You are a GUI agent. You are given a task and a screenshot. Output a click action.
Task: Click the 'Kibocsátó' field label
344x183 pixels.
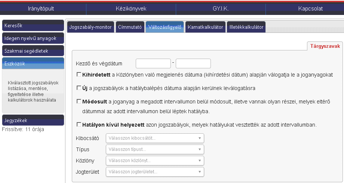pos(87,138)
